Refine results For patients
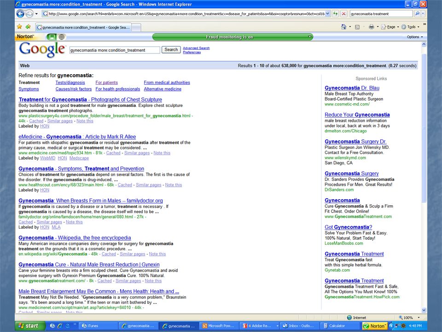The height and width of the screenshot is (332, 442). click(106, 83)
